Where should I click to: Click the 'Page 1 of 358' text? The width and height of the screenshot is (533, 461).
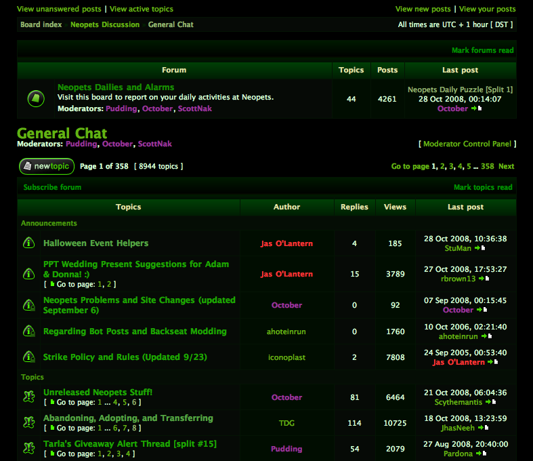(104, 166)
